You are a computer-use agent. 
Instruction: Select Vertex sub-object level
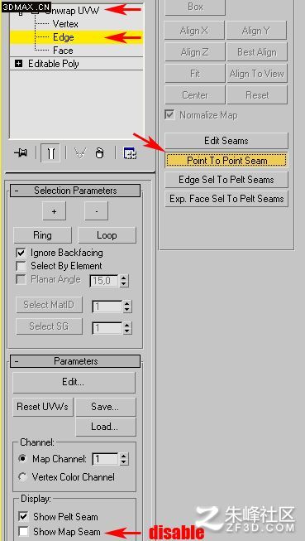click(65, 24)
